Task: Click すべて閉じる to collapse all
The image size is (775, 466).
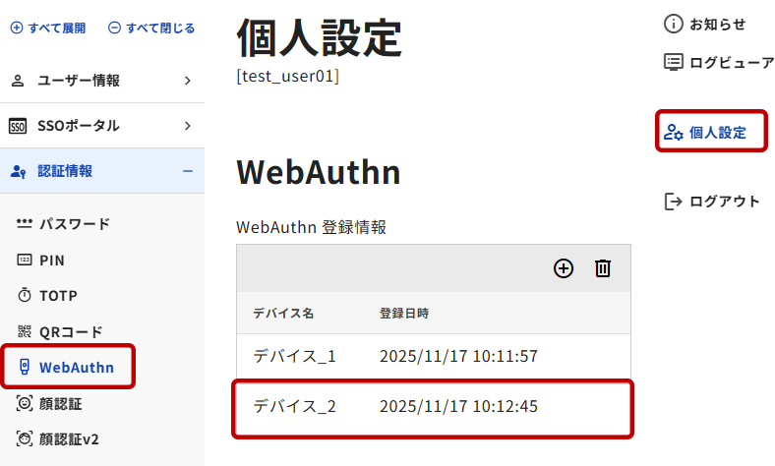Action: pyautogui.click(x=151, y=29)
